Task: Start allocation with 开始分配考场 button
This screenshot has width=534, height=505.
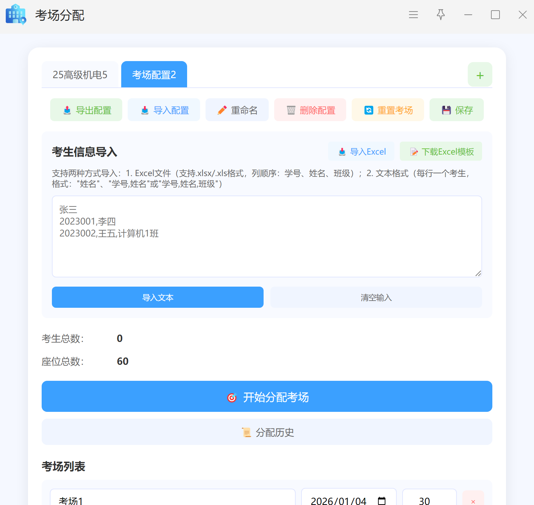Action: [267, 396]
